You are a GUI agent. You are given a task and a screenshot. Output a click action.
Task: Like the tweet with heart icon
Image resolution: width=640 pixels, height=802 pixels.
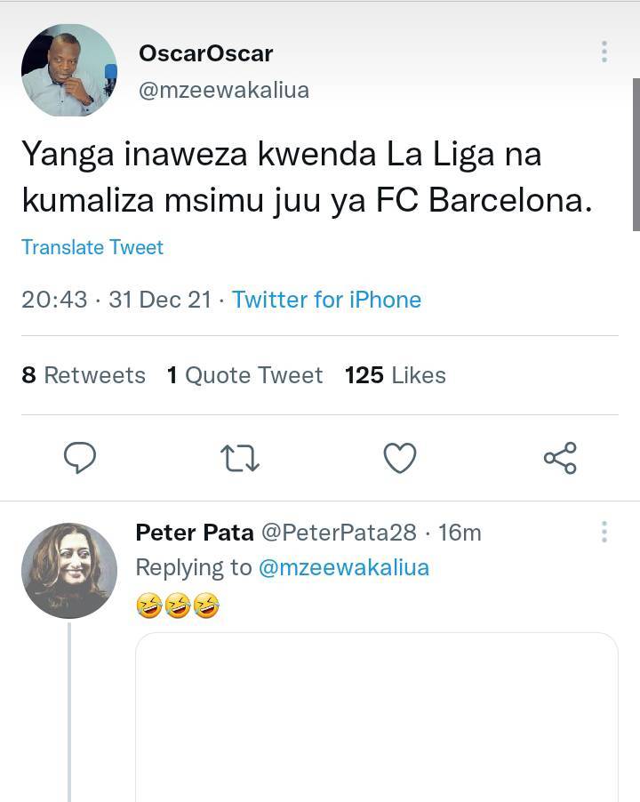400,458
